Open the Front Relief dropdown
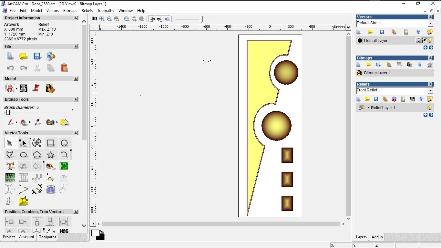The width and height of the screenshot is (441, 248). [x=430, y=90]
